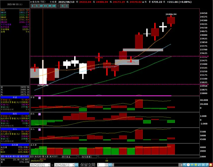
Task: Click the 24406.94 high price label
Action: pyautogui.click(x=171, y=14)
